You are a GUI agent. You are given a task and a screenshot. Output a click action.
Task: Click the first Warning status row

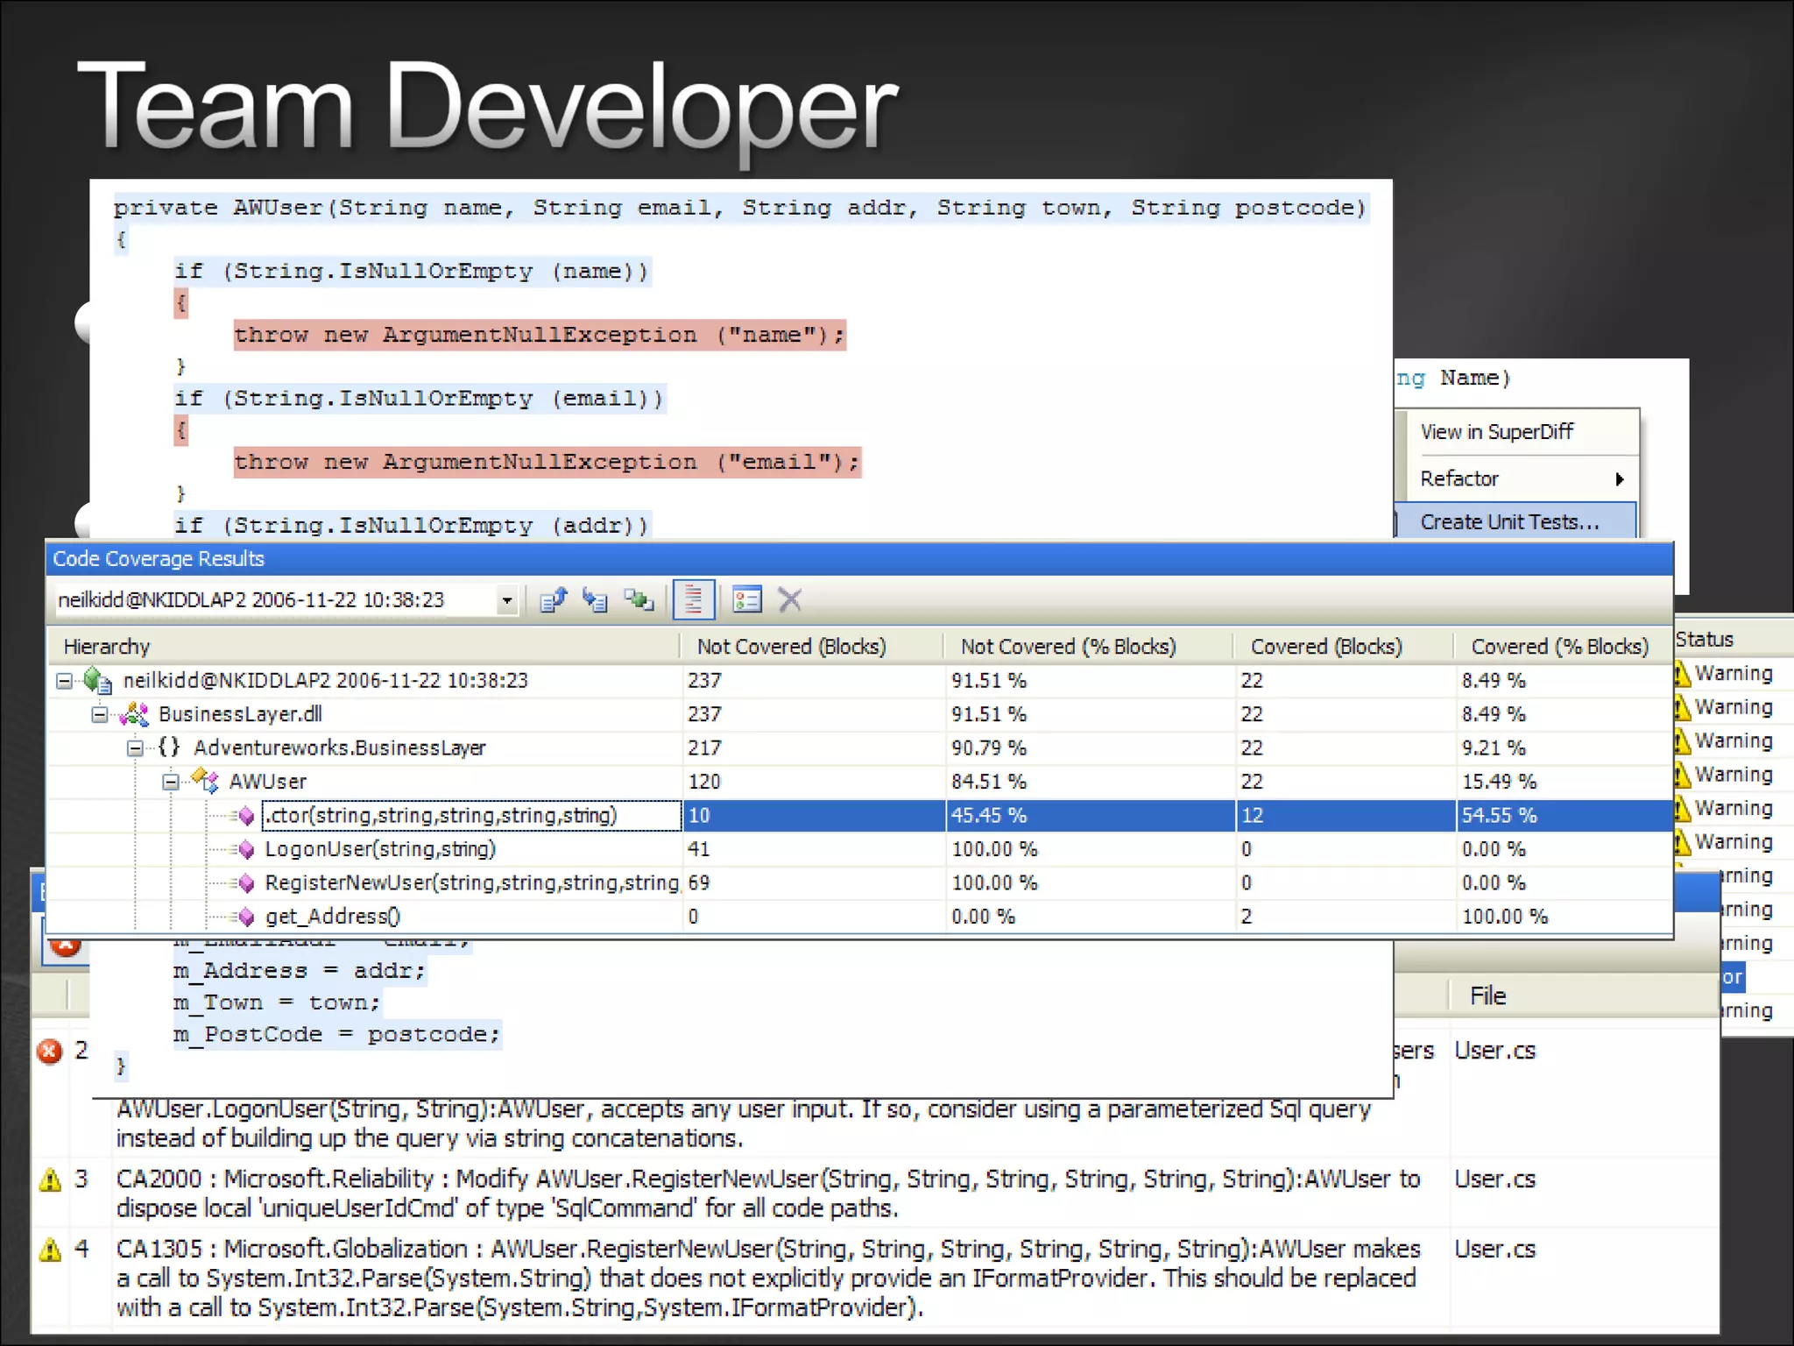[1723, 674]
